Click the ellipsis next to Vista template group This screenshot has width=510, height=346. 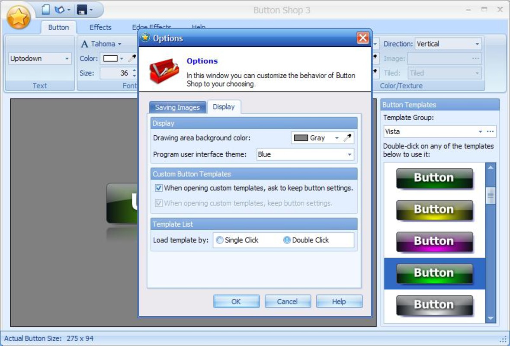pos(491,132)
